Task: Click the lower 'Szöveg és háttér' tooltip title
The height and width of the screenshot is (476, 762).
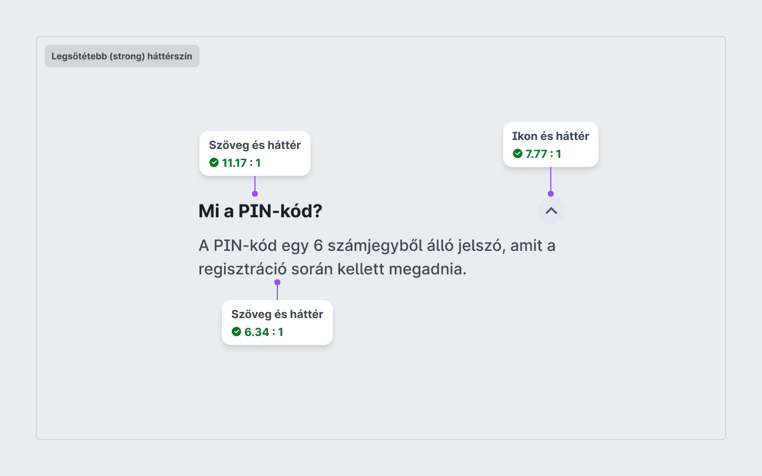Action: pyautogui.click(x=277, y=314)
